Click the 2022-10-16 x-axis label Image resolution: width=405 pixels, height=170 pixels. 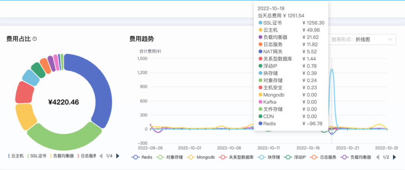click(x=308, y=148)
